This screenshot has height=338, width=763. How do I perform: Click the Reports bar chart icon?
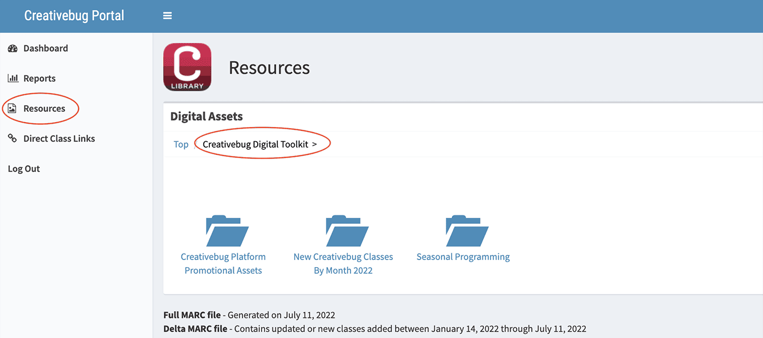(13, 79)
